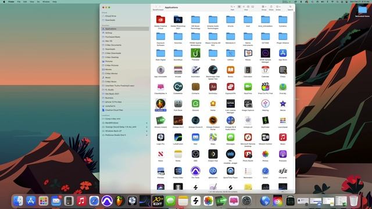Open the Trash in the Dock

pyautogui.click(x=354, y=201)
